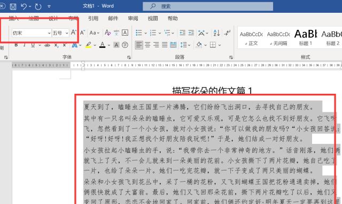The height and width of the screenshot is (204, 342).
Task: Center the paragraph text
Action: [x=147, y=45]
